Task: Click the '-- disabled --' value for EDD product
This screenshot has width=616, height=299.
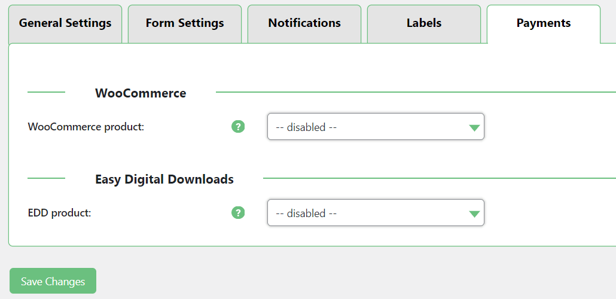Action: click(306, 213)
